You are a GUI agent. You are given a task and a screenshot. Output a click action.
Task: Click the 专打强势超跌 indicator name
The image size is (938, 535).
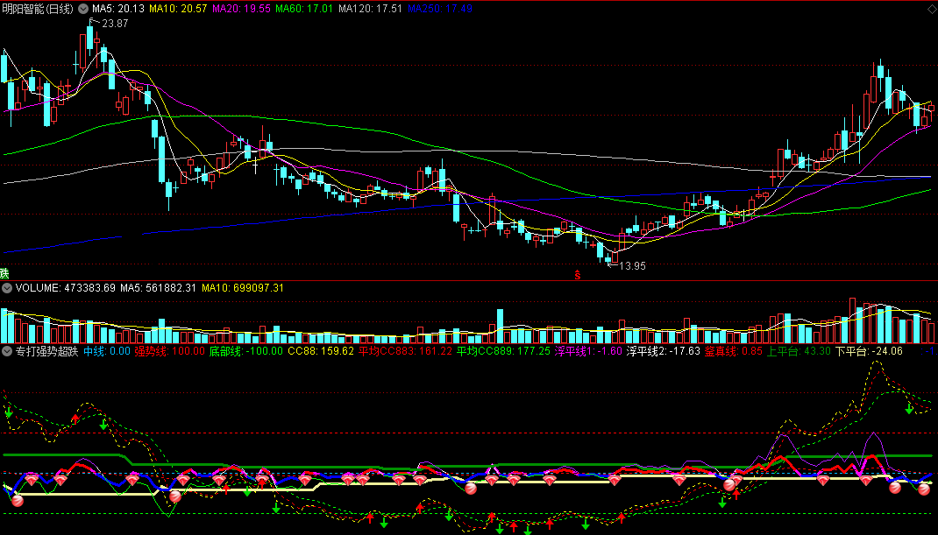(x=46, y=351)
